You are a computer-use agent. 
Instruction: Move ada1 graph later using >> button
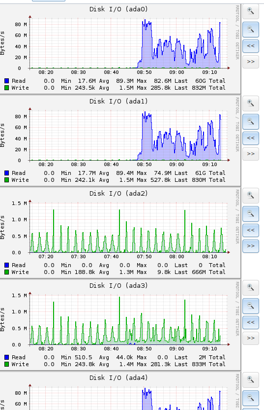251,154
